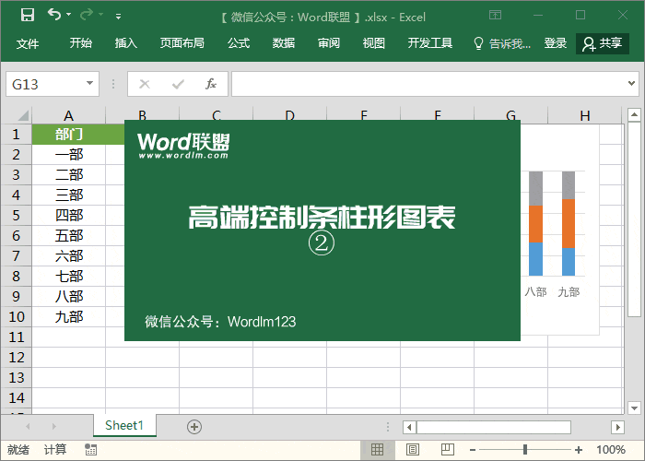This screenshot has height=461, width=645.
Task: Select row 12 header
Action: point(16,358)
